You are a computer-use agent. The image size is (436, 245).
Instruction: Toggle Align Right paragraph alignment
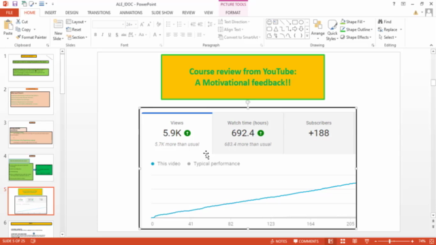183,35
